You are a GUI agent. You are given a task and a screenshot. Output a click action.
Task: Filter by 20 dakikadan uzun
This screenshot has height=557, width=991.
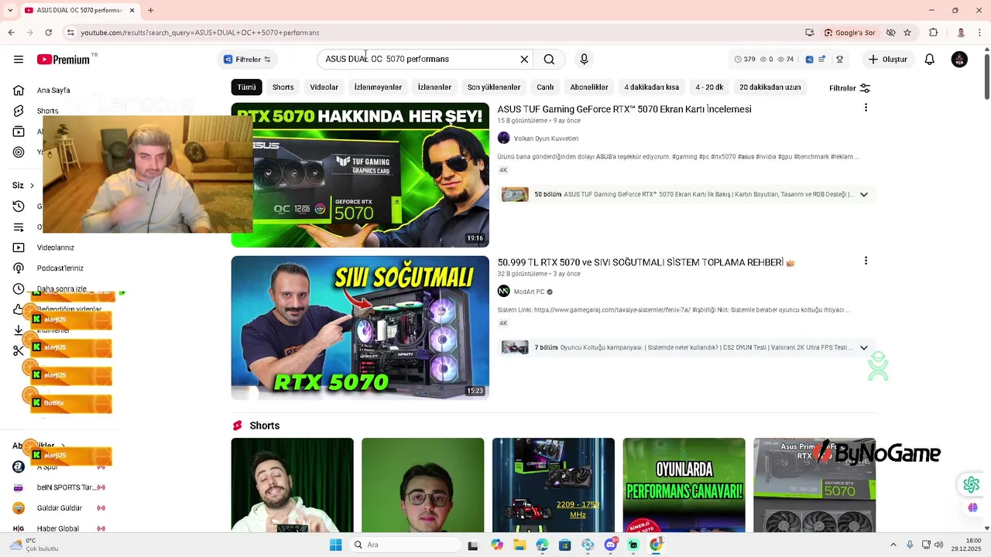(x=770, y=87)
